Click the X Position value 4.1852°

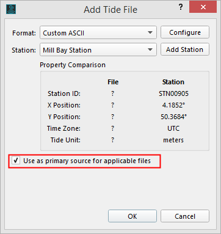coord(173,105)
